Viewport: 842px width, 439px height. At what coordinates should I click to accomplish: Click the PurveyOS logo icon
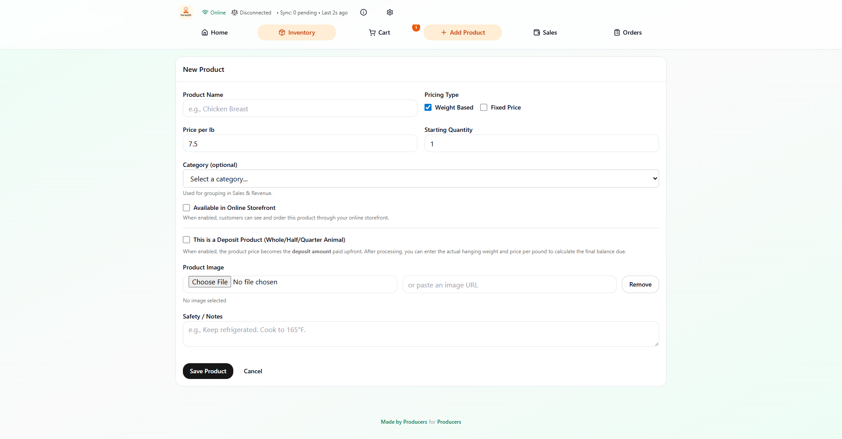[x=186, y=12]
